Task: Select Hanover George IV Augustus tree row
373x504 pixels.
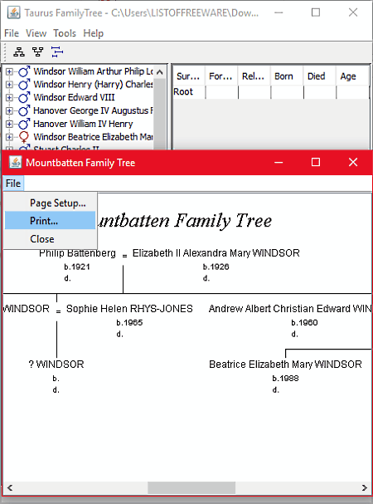Action: click(93, 110)
